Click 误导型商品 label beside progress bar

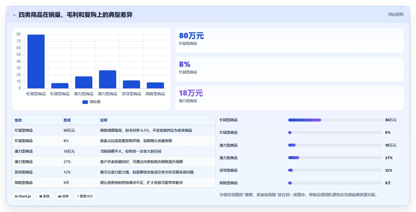[229, 170]
